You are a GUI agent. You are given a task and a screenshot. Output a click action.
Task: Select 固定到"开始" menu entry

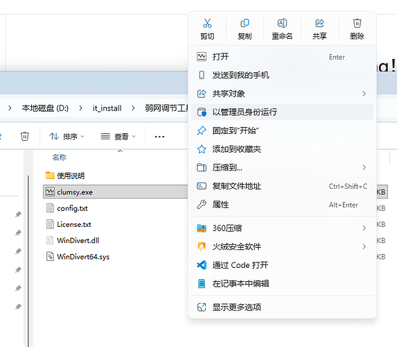pos(282,130)
